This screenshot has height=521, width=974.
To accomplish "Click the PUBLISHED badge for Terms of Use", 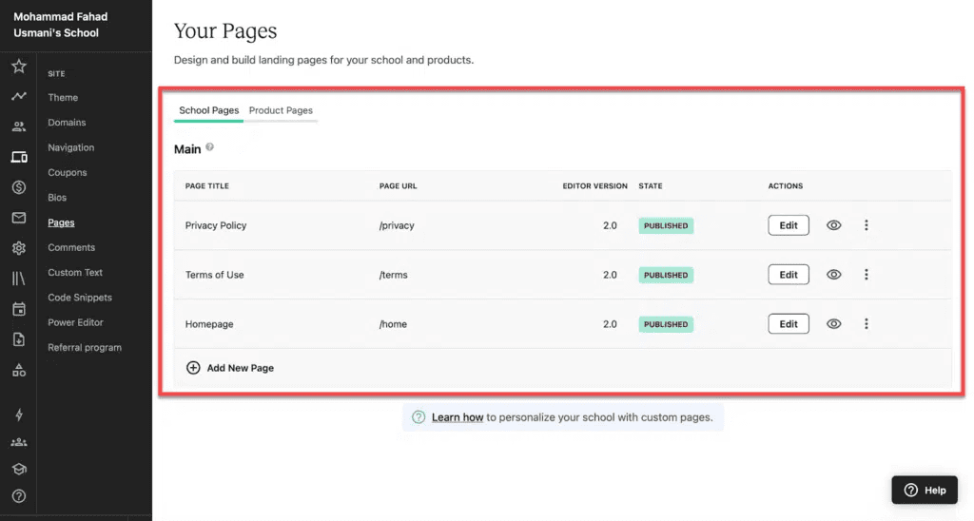I will [666, 275].
